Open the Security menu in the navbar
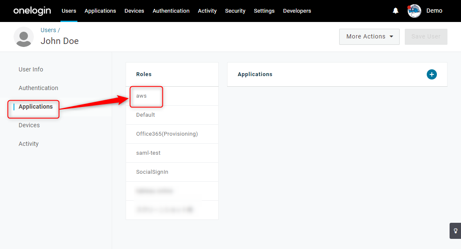Image resolution: width=461 pixels, height=249 pixels. [x=235, y=11]
